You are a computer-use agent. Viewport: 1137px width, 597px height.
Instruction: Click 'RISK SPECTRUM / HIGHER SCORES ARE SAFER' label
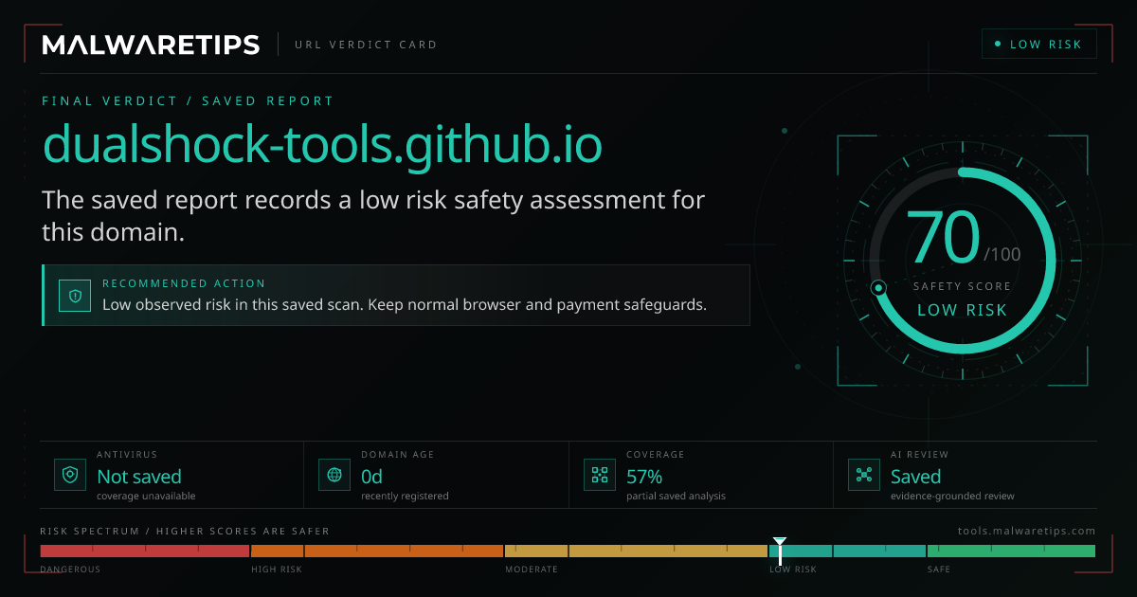point(185,532)
